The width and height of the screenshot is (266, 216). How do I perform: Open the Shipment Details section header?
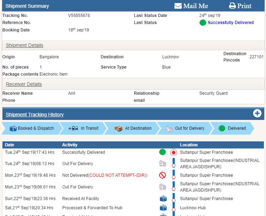coord(24,45)
